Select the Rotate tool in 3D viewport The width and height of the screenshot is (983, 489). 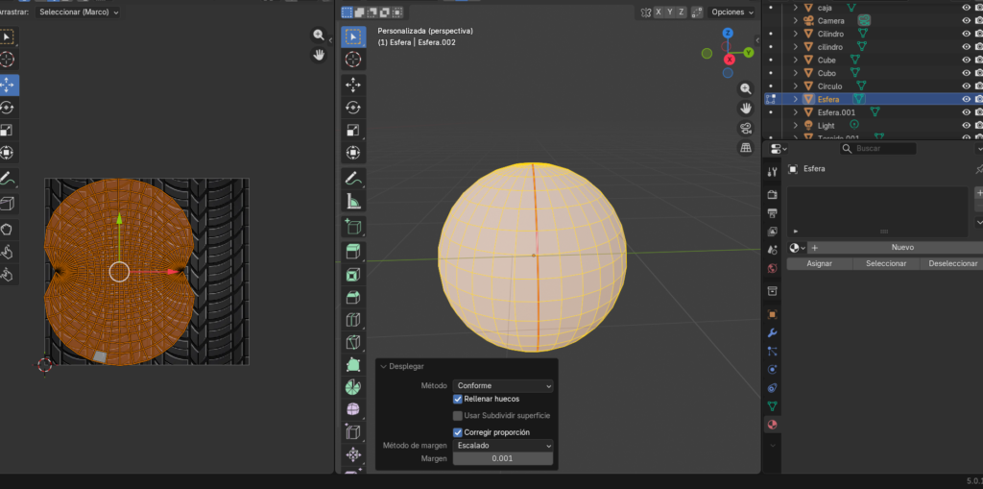click(x=353, y=108)
